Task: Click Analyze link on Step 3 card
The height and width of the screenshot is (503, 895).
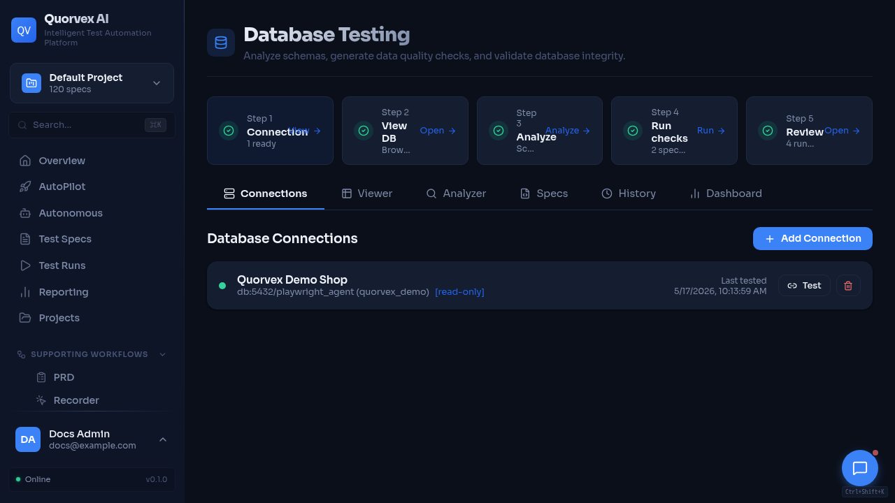Action: pos(568,131)
